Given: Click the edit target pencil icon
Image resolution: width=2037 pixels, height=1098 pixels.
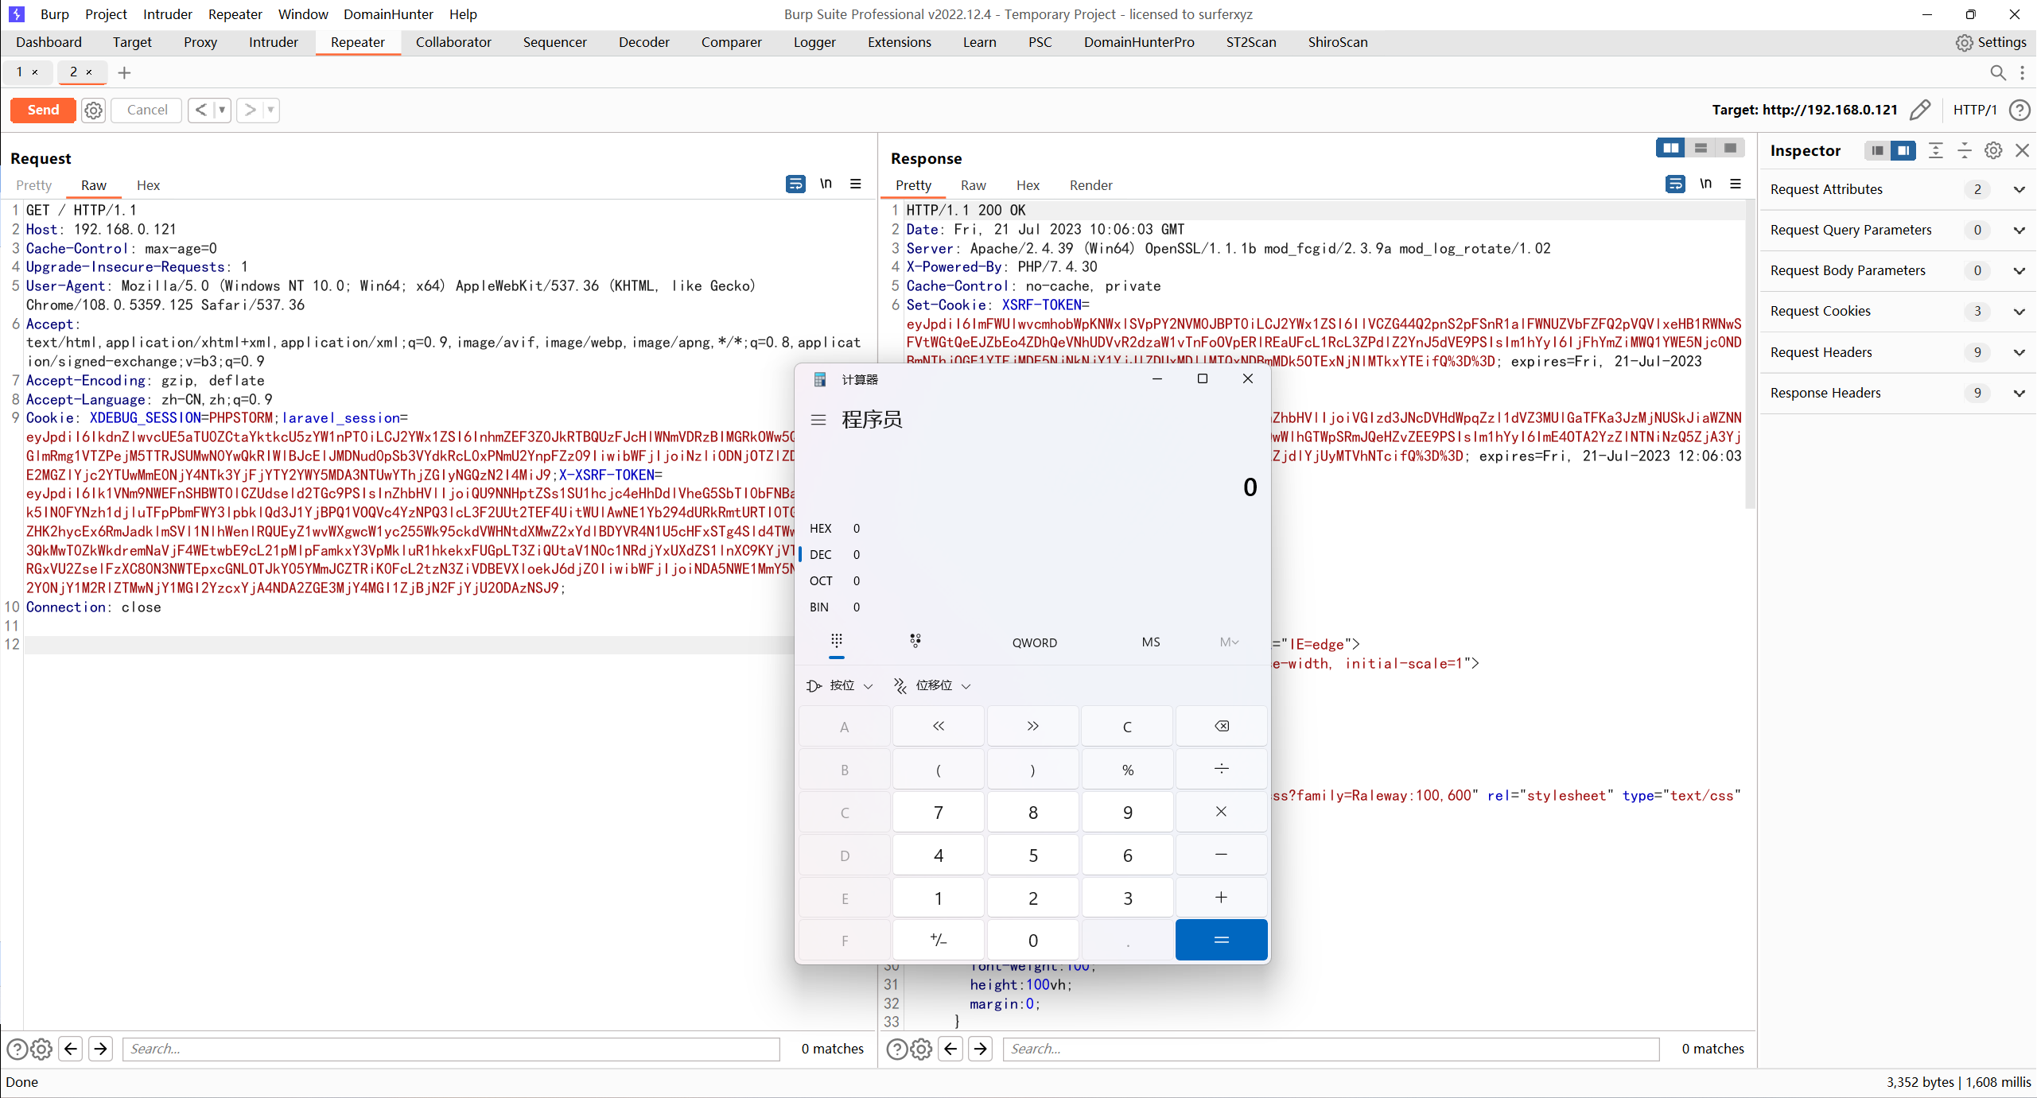Looking at the screenshot, I should (1919, 110).
